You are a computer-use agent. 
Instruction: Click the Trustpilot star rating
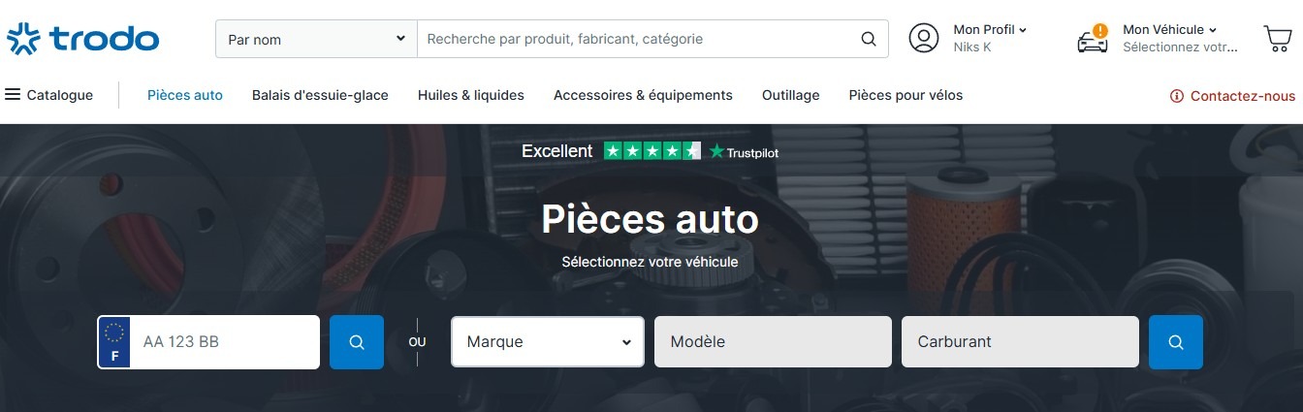[x=651, y=151]
